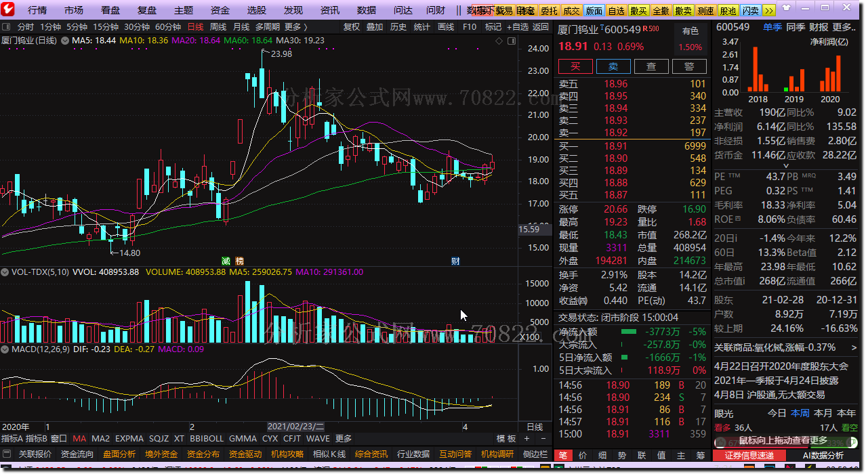Image resolution: width=866 pixels, height=474 pixels.
Task: Select BBIBOLL indicator tab
Action: [x=207, y=439]
